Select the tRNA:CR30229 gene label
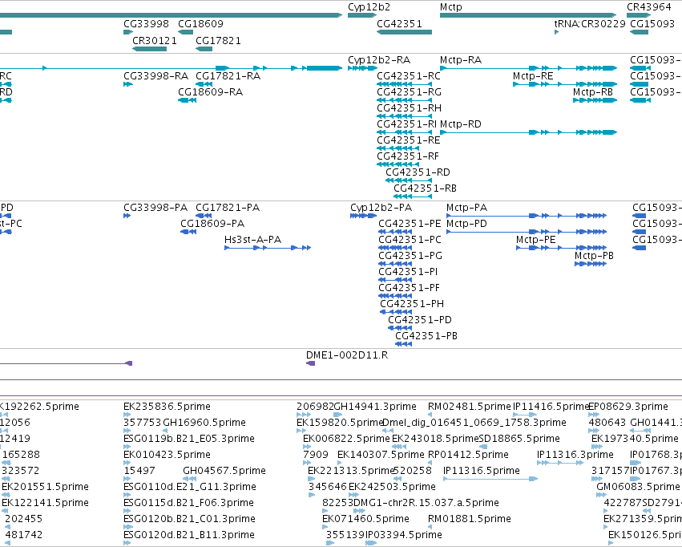This screenshot has height=547, width=682. pyautogui.click(x=590, y=24)
